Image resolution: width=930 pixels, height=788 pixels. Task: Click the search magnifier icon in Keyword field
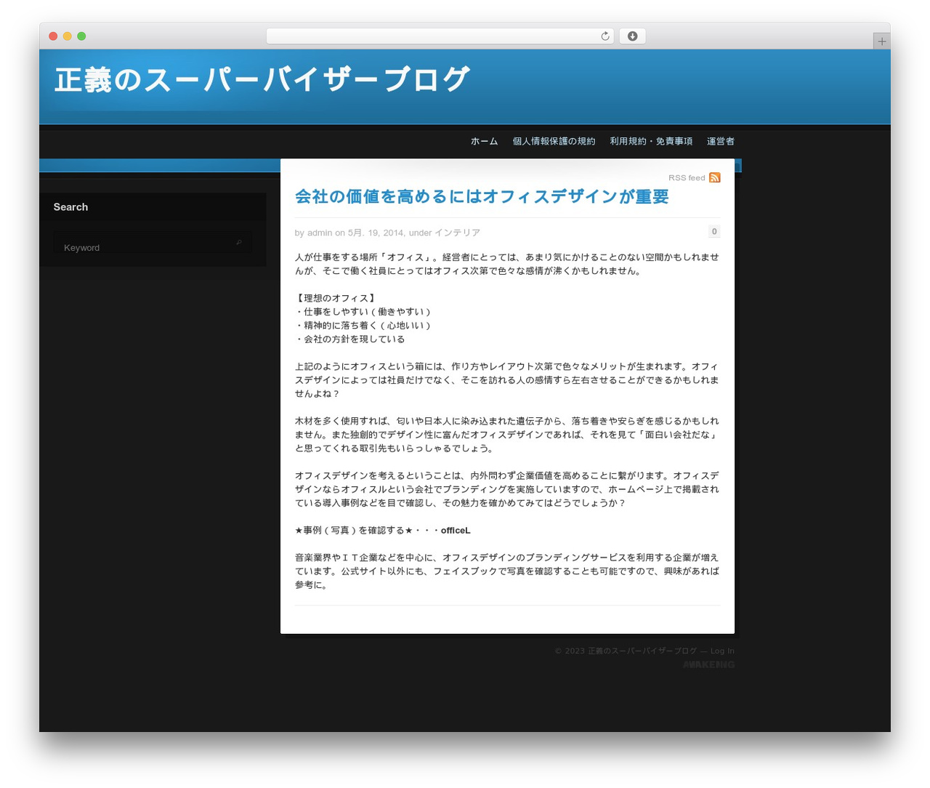tap(238, 242)
